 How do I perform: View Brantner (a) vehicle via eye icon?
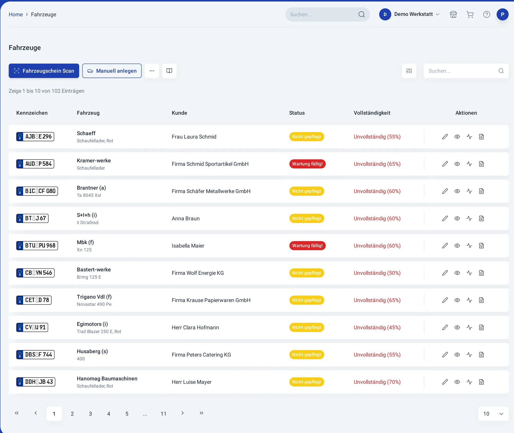point(457,191)
